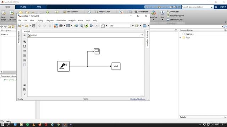Image resolution: width=227 pixels, height=127 pixels.
Task: Open the Windows Start menu
Action: pyautogui.click(x=2, y=125)
